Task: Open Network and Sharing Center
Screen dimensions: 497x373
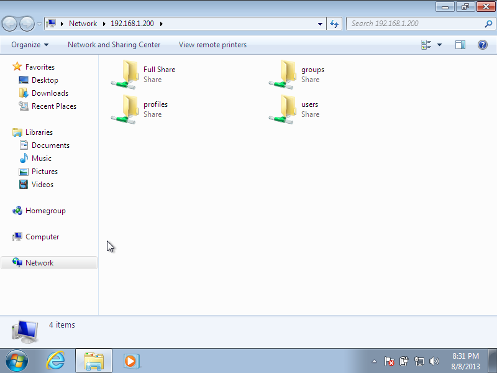Action: [114, 45]
